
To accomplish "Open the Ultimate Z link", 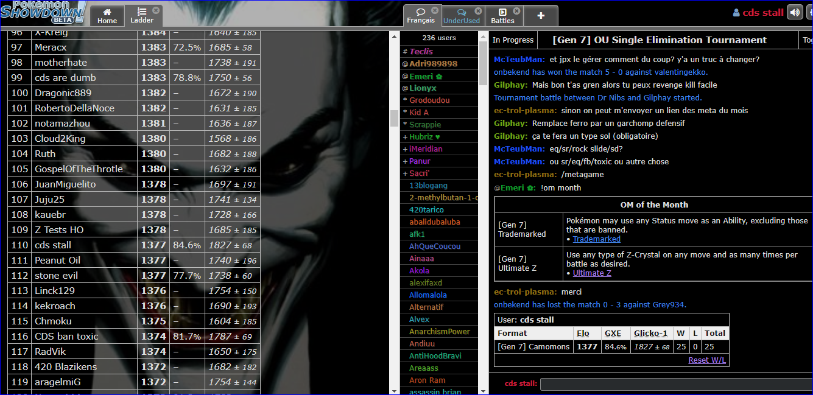I will pyautogui.click(x=592, y=273).
